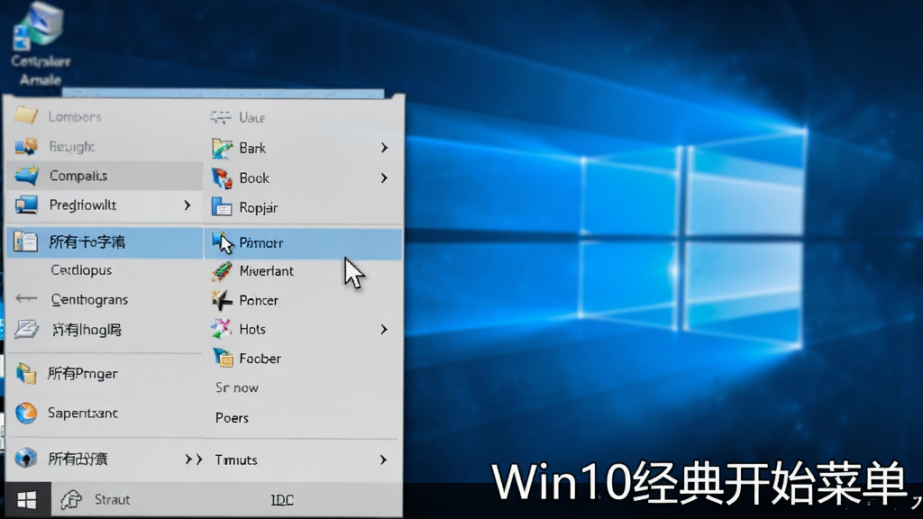Click the Reuight entry icon

pos(26,146)
